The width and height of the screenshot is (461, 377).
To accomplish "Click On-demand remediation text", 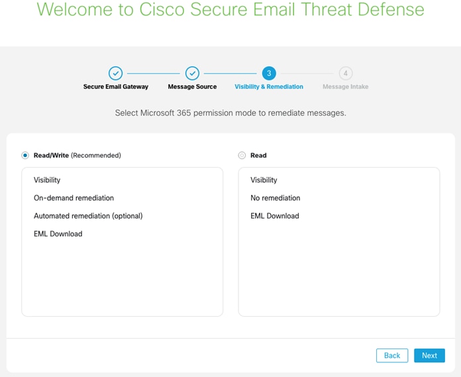I will coord(74,198).
